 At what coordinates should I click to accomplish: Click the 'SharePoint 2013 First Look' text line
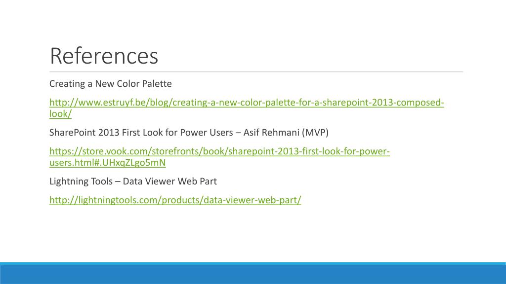click(x=189, y=132)
